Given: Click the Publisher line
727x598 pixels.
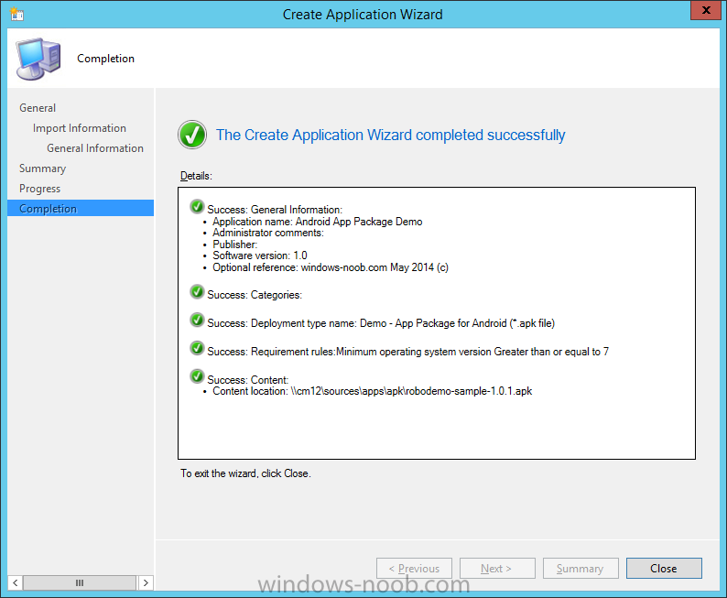Looking at the screenshot, I should coord(234,245).
